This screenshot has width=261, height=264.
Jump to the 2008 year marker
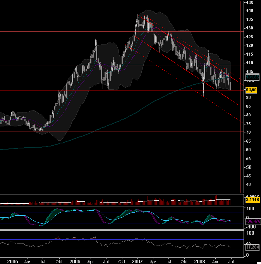click(200, 261)
